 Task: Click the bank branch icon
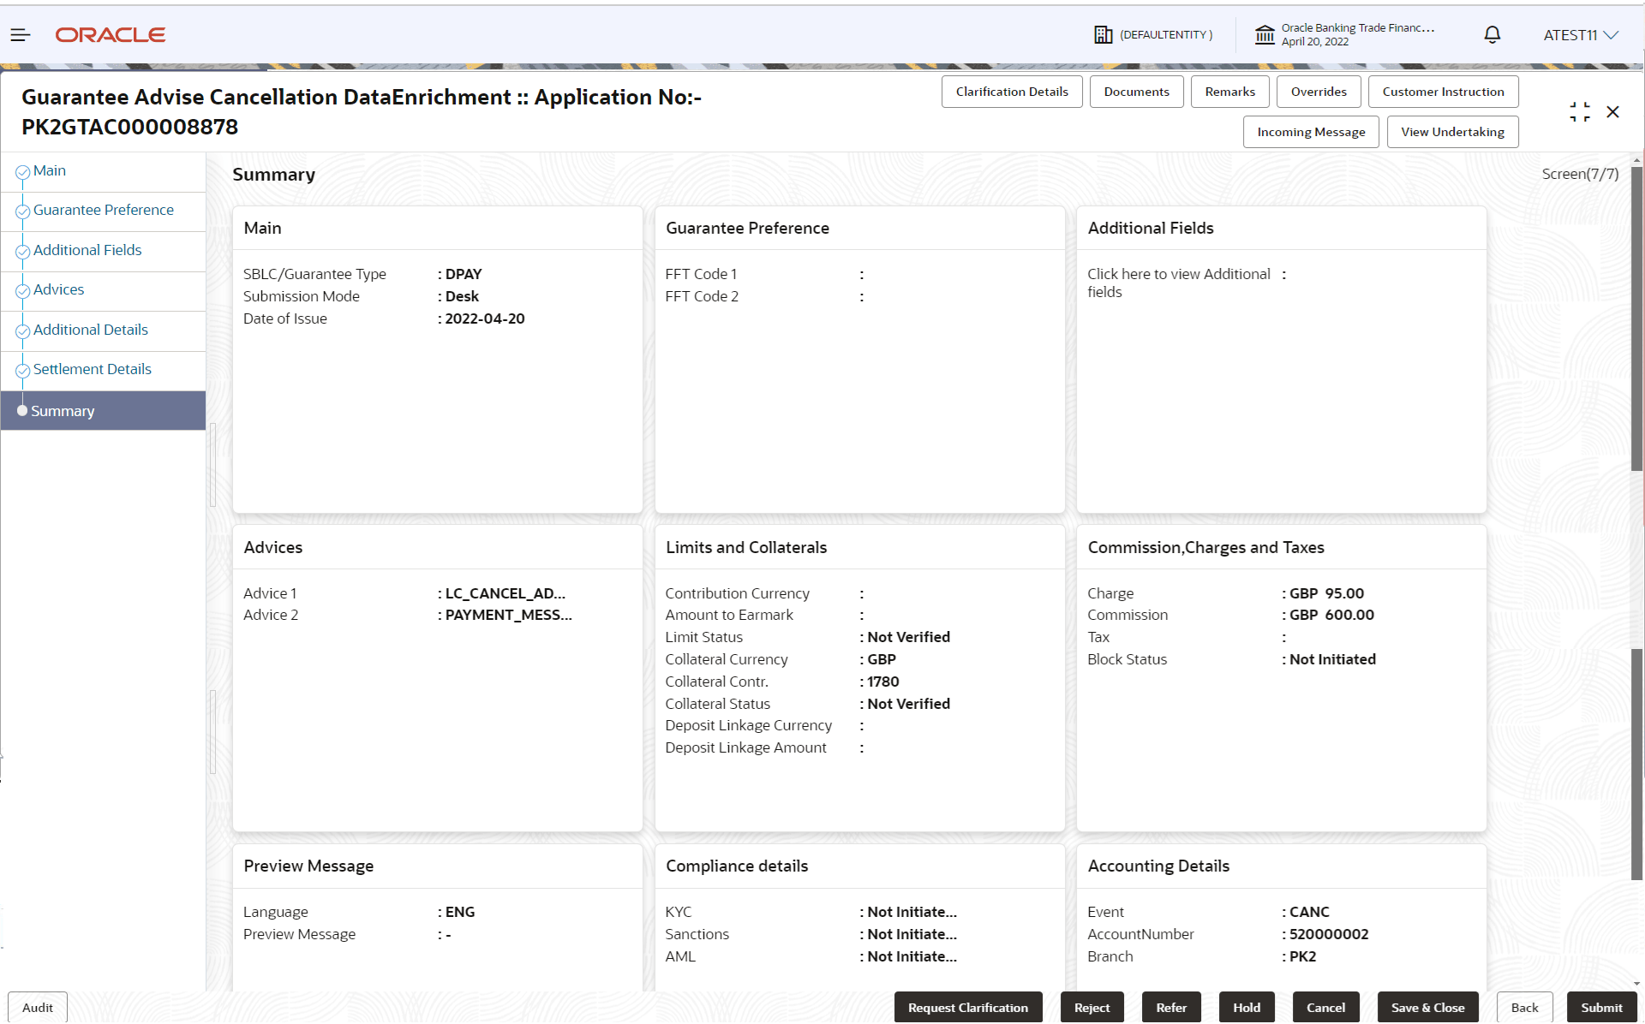(1265, 35)
